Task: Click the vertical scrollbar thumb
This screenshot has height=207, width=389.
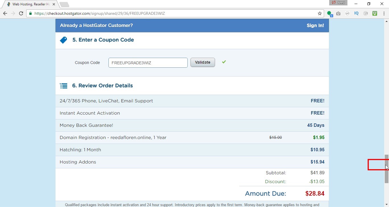Action: [x=386, y=169]
